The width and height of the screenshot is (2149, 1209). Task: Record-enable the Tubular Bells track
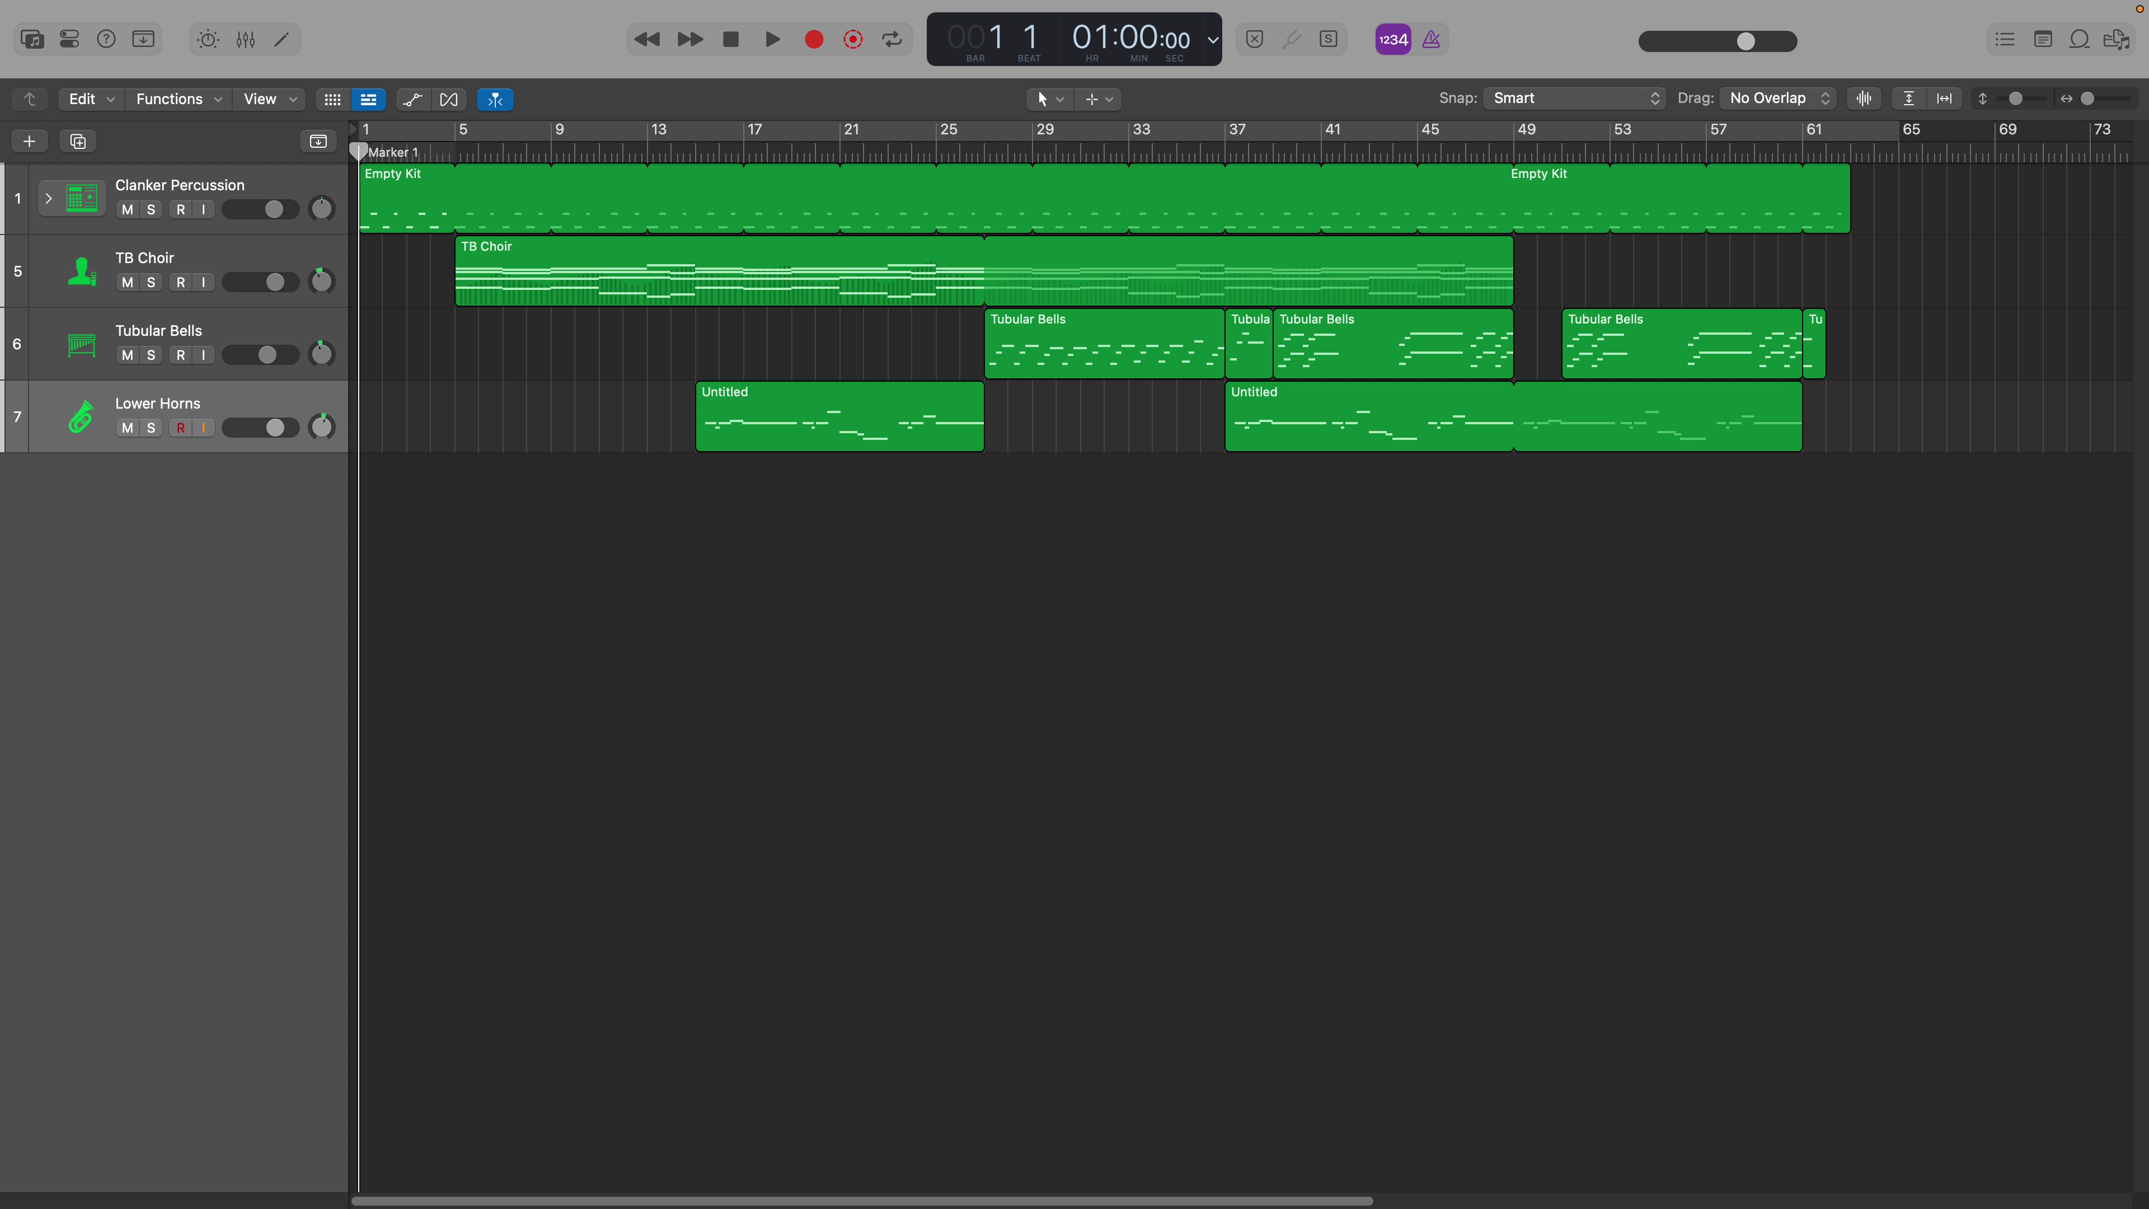(x=180, y=355)
